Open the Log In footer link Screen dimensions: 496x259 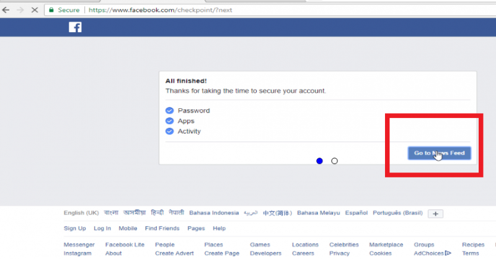pos(102,228)
